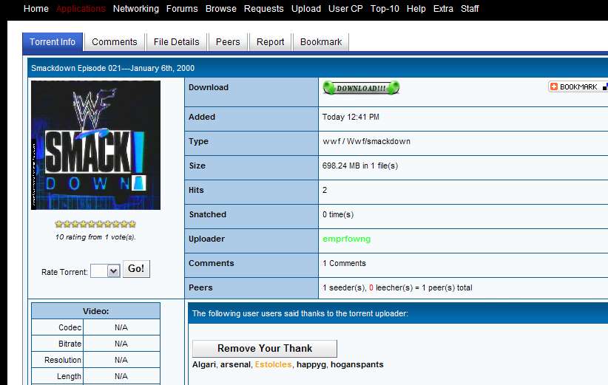
Task: Click the torrent title Smackdown Episode 021
Action: pos(113,68)
